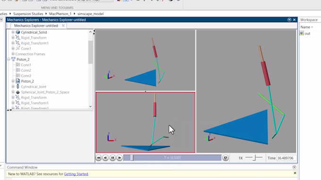Select the Mechanics Explorer-untitled tab
The width and height of the screenshot is (321, 180).
[36, 26]
